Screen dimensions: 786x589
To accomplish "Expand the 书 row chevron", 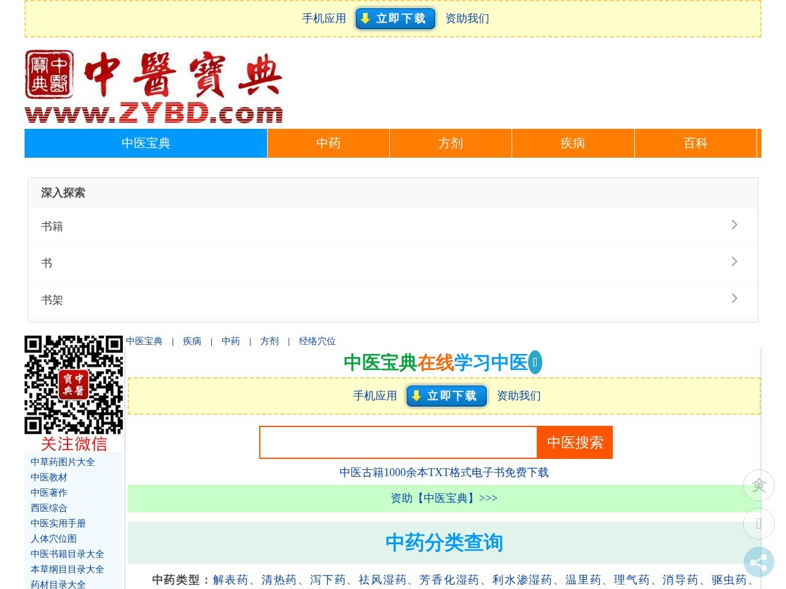I will pyautogui.click(x=734, y=262).
